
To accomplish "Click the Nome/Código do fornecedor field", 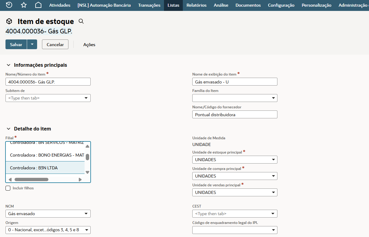I will pos(235,114).
